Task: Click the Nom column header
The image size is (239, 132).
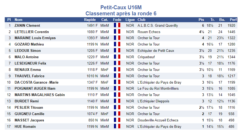Action: click(x=19, y=20)
